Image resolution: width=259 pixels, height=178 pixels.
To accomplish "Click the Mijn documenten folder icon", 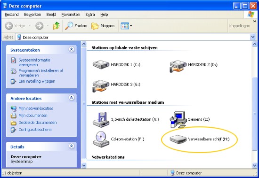I will [14, 116].
